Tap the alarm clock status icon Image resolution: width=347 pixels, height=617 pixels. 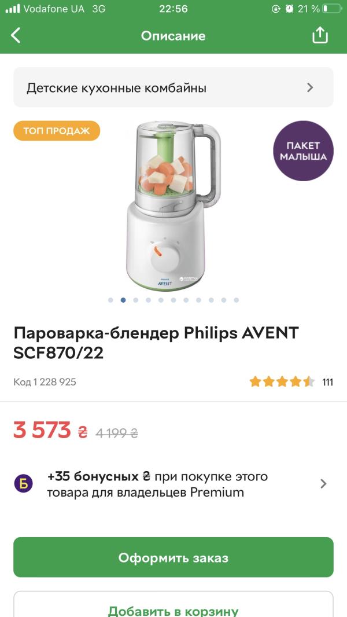point(289,9)
